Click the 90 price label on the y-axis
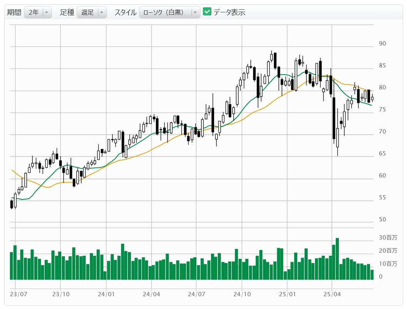 pos(382,44)
